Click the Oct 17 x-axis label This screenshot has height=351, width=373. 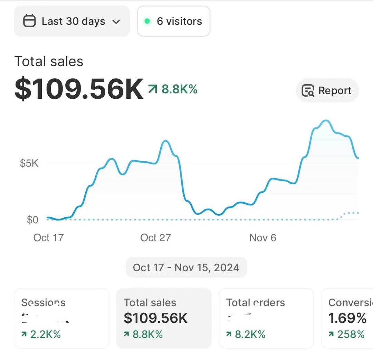(49, 238)
